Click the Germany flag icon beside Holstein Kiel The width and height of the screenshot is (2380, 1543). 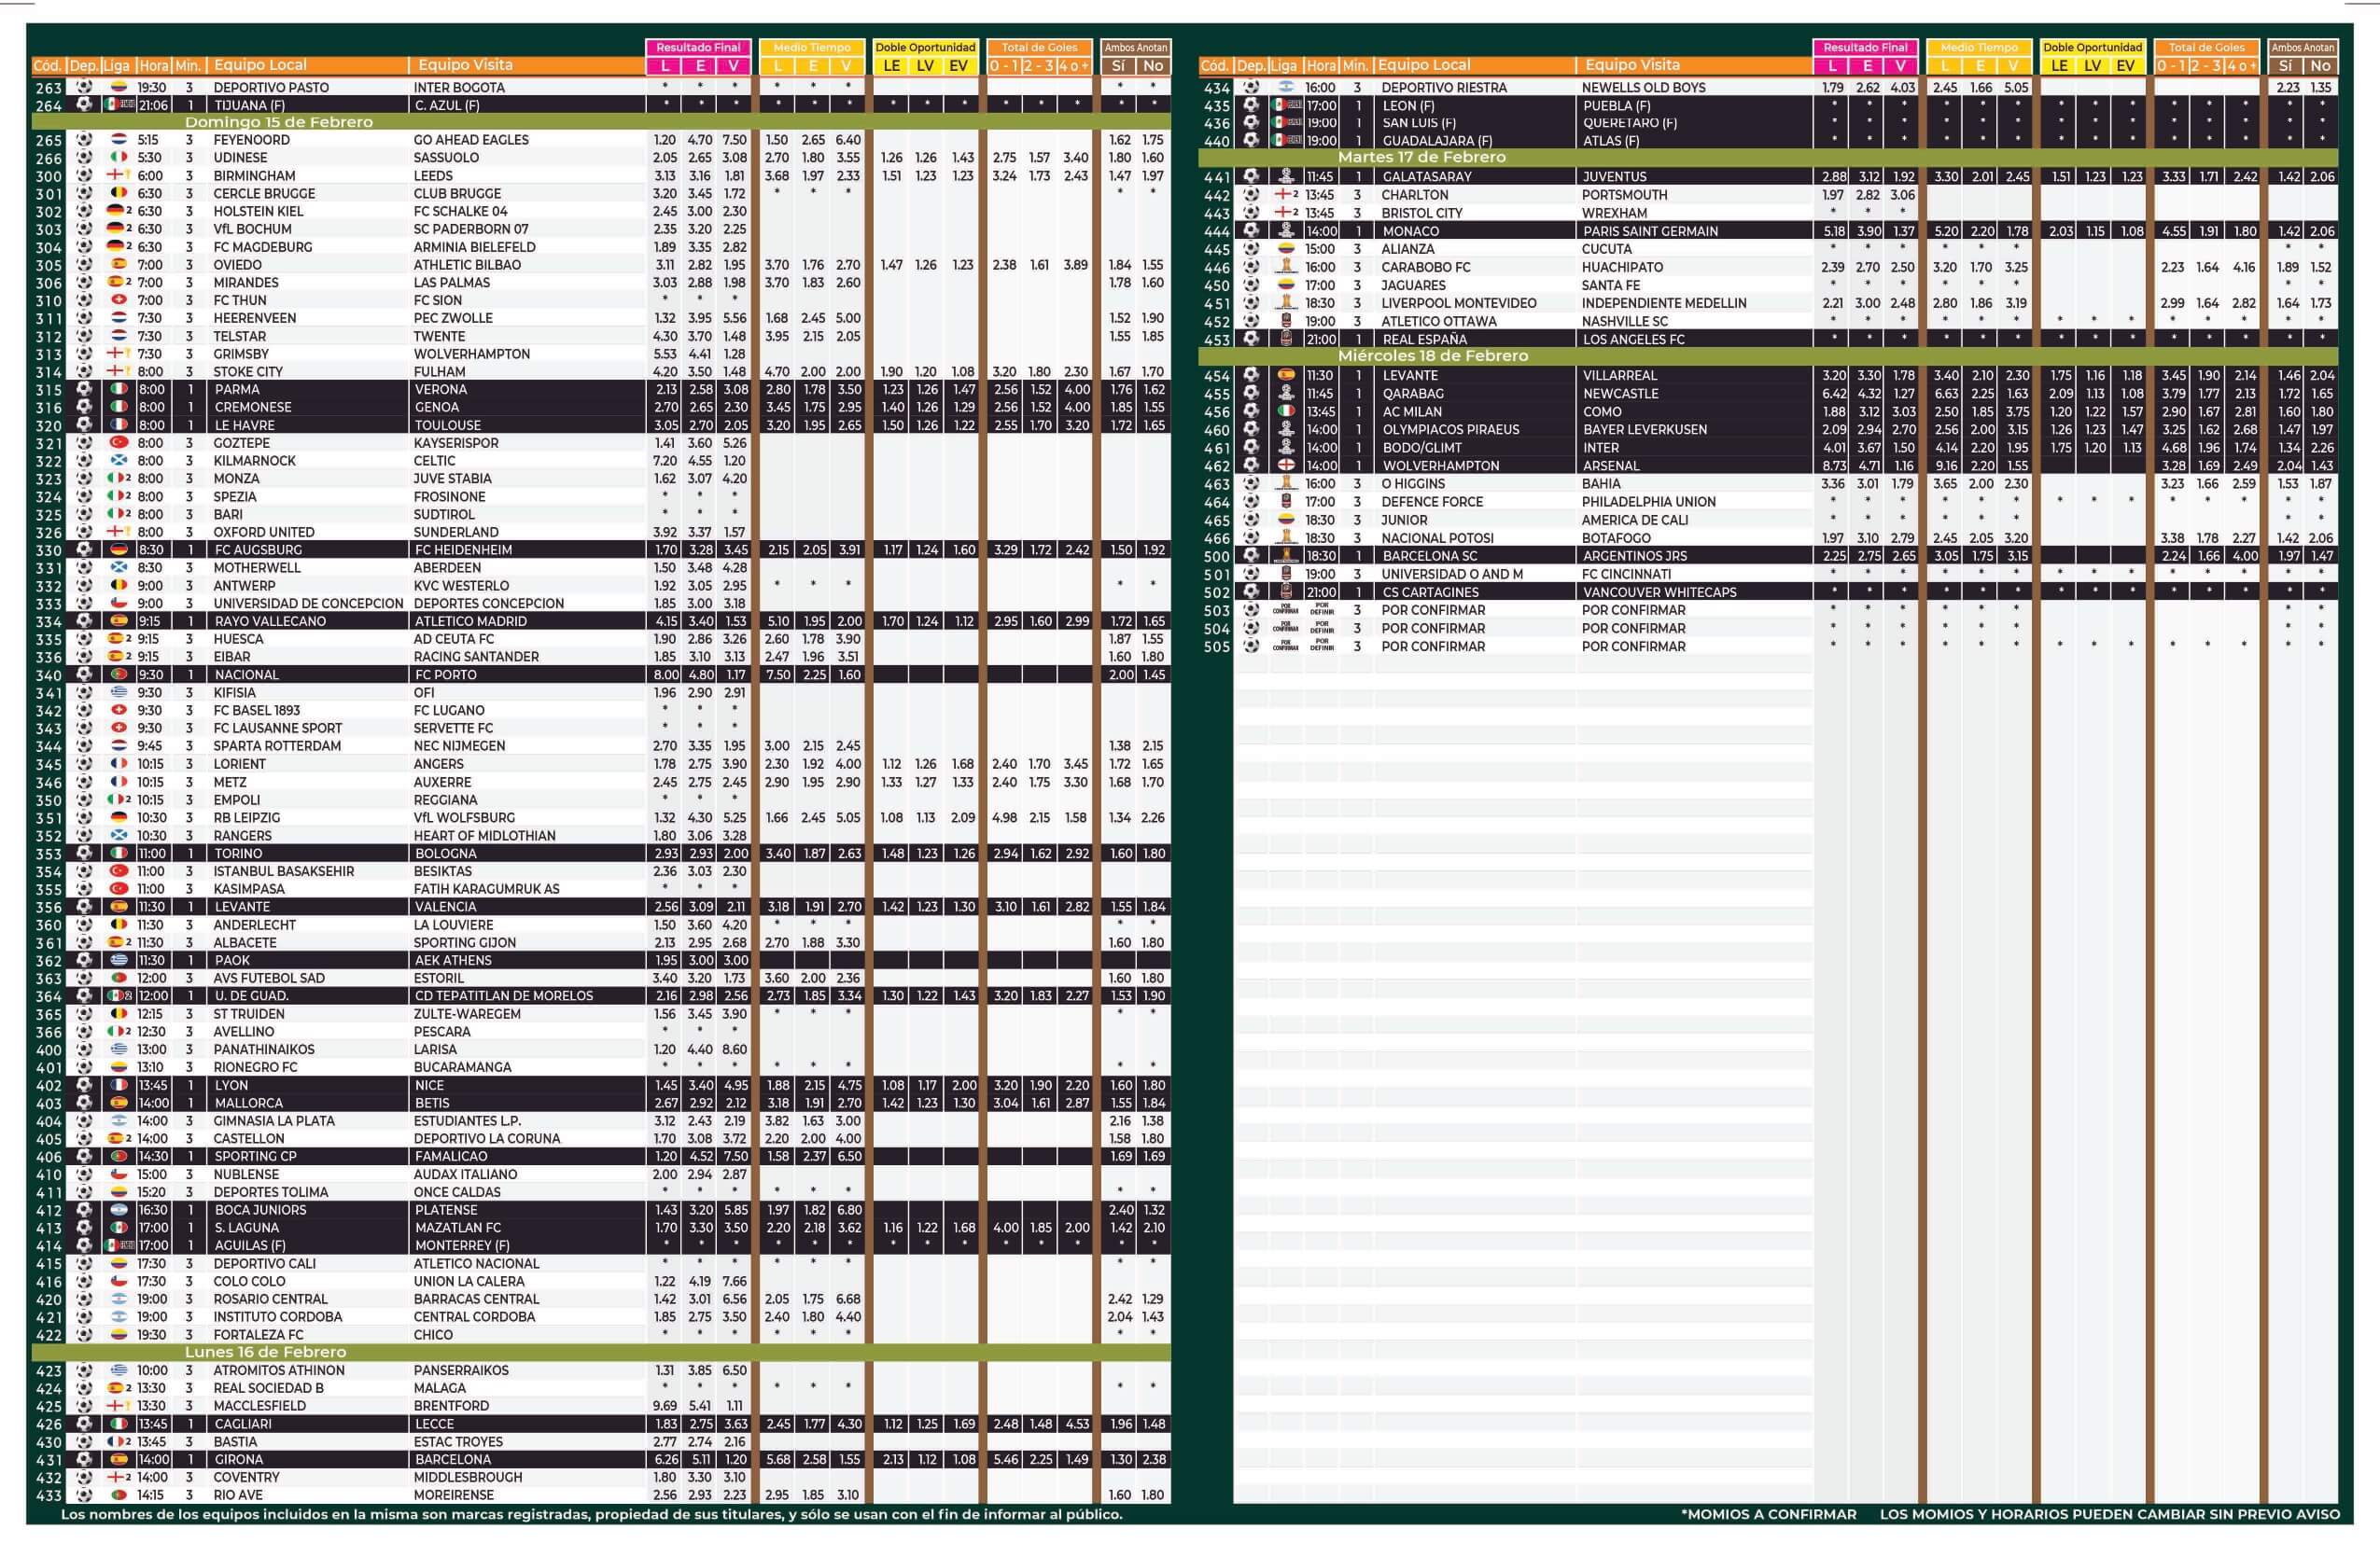point(117,211)
